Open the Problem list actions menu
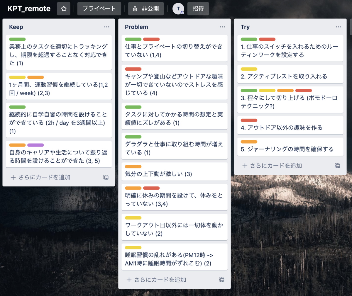Image resolution: width=352 pixels, height=296 pixels. (x=222, y=27)
